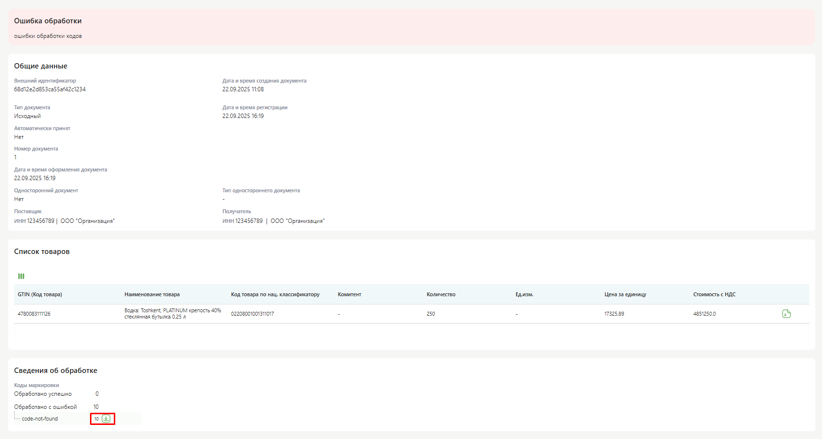822x439 pixels.
Task: Click the Комитент column header
Action: 349,294
